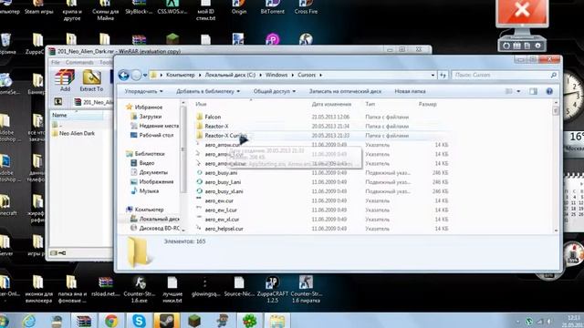Image resolution: width=584 pixels, height=328 pixels.
Task: Click the breadcrumb arrow after Cursors
Action: tap(320, 75)
